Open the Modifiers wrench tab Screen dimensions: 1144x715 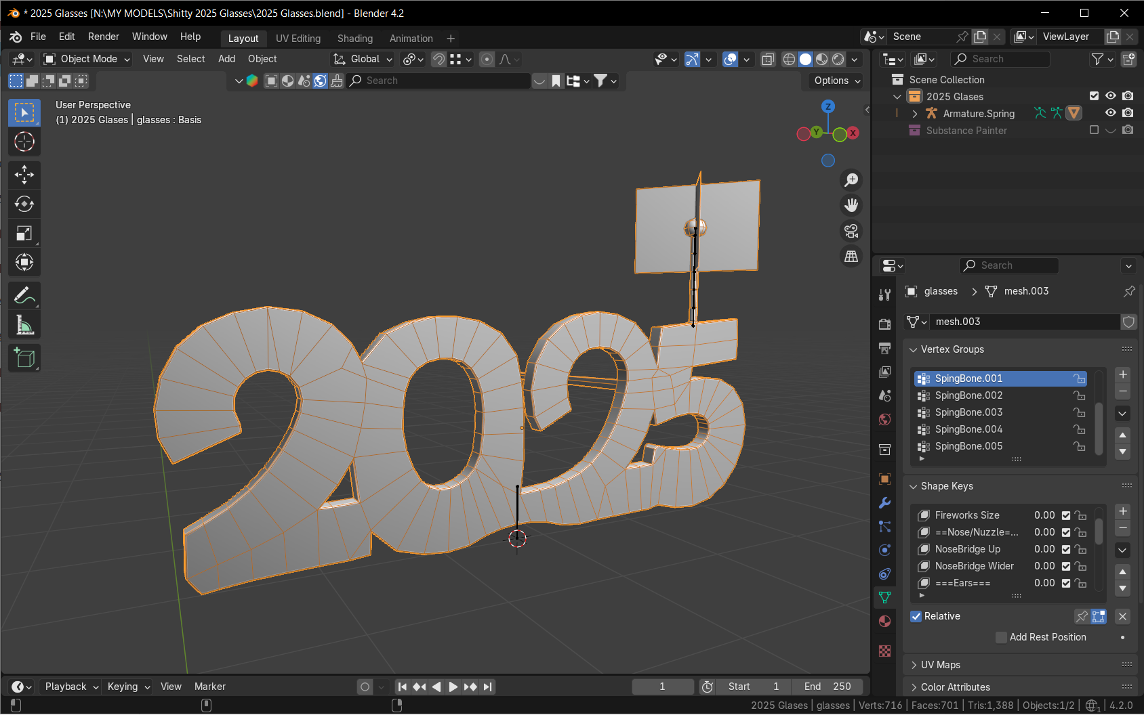[x=884, y=502]
